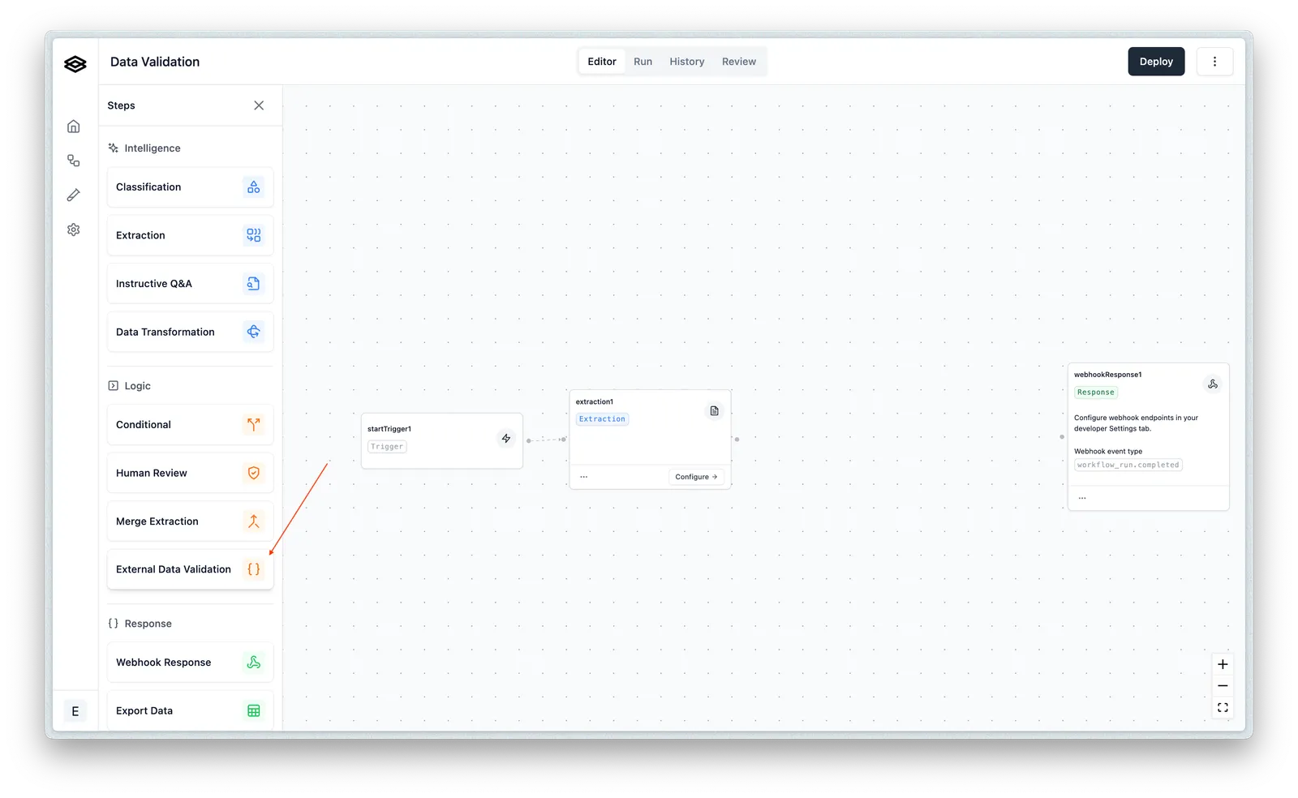Close the Steps panel

(x=259, y=105)
